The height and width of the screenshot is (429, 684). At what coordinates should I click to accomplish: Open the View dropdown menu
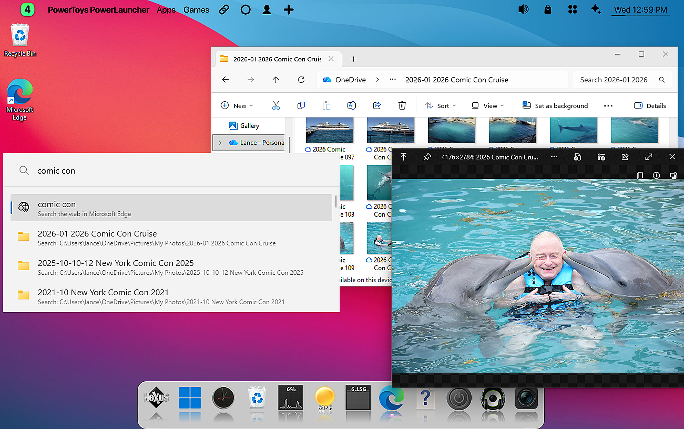pyautogui.click(x=488, y=106)
